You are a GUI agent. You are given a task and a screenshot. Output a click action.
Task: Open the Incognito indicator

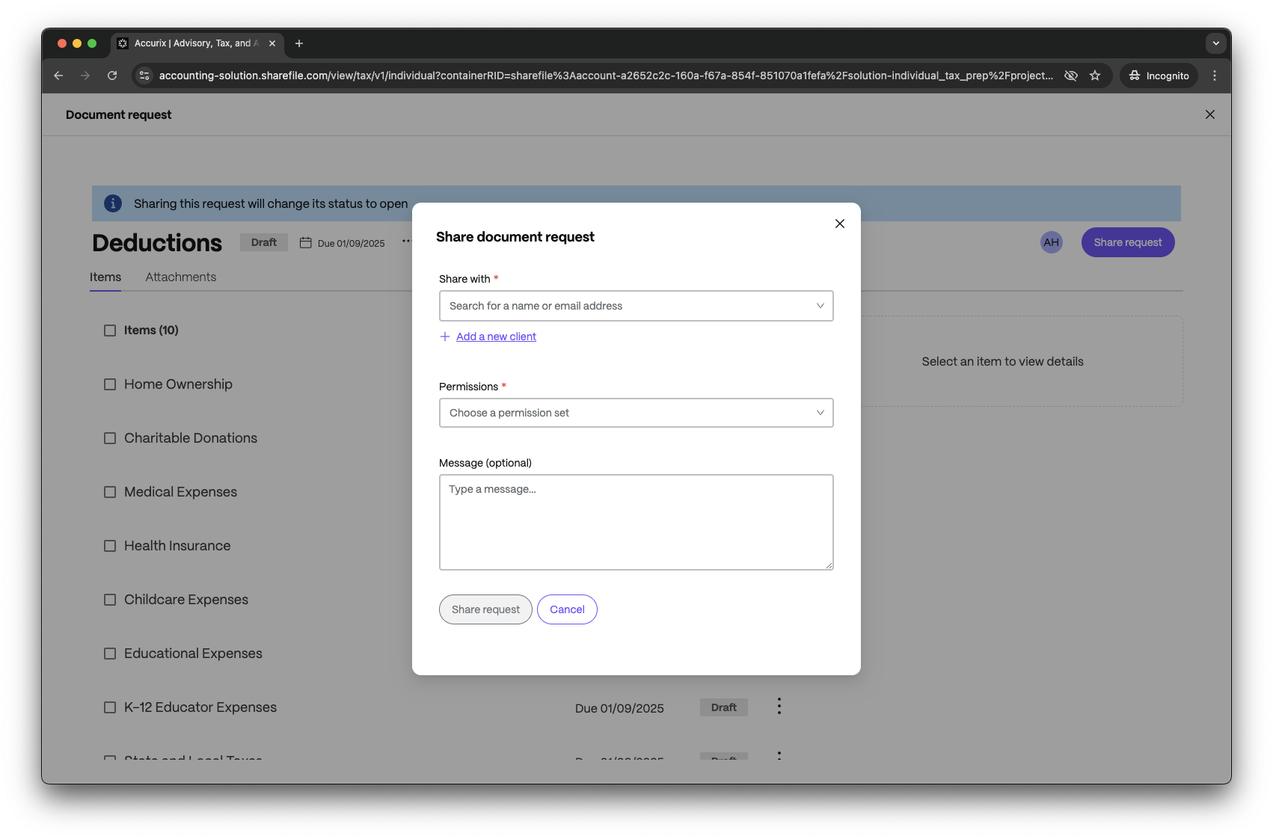pyautogui.click(x=1159, y=76)
